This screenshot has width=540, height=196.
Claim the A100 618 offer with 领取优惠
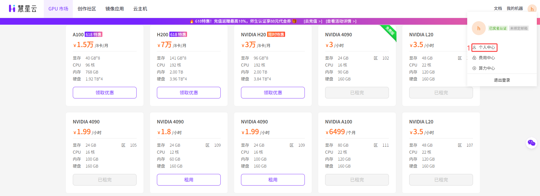105,93
